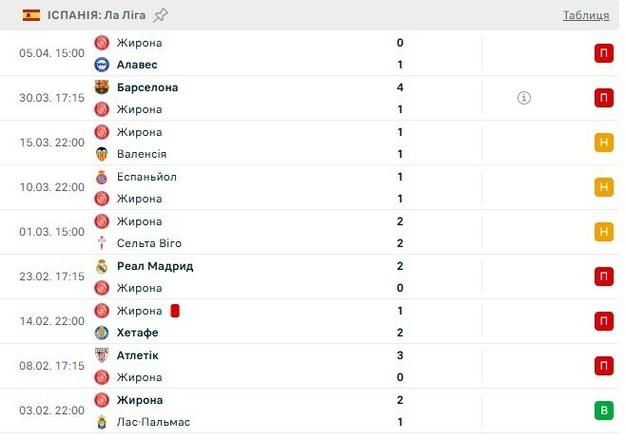Click the Сельта Віго club logo
626x440 pixels.
[102, 243]
